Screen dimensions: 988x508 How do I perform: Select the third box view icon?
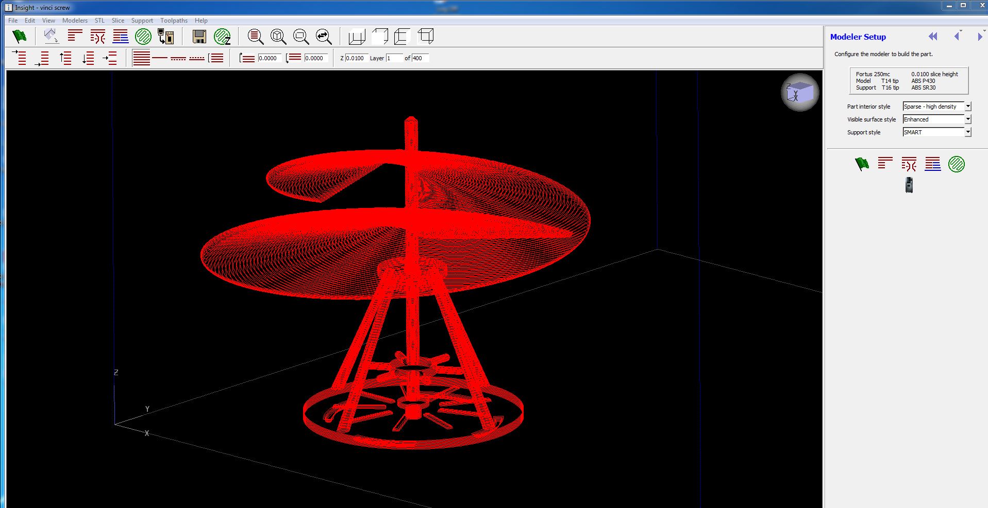tap(402, 36)
